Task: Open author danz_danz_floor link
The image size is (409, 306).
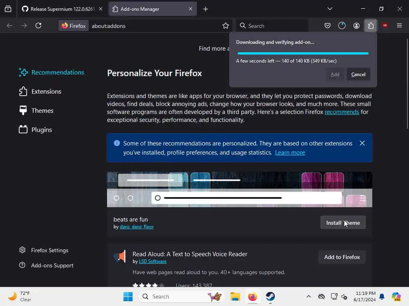Action: [137, 227]
